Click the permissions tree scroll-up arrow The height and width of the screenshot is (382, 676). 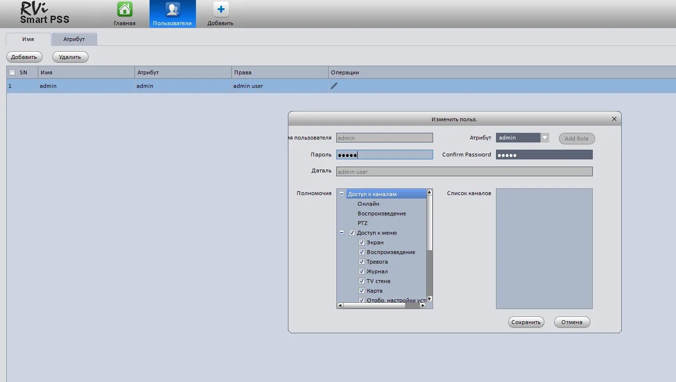(x=429, y=192)
